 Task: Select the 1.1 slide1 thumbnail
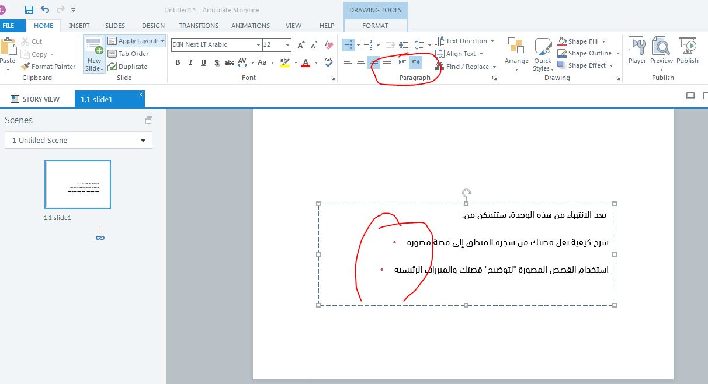78,184
